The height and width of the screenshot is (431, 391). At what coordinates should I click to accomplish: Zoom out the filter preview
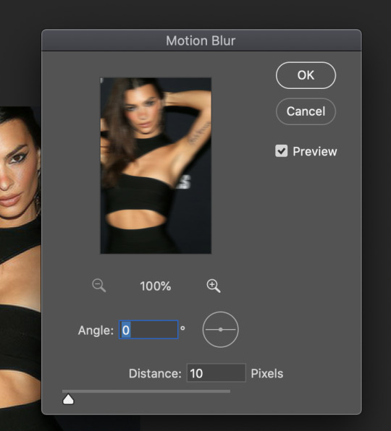[x=98, y=286]
